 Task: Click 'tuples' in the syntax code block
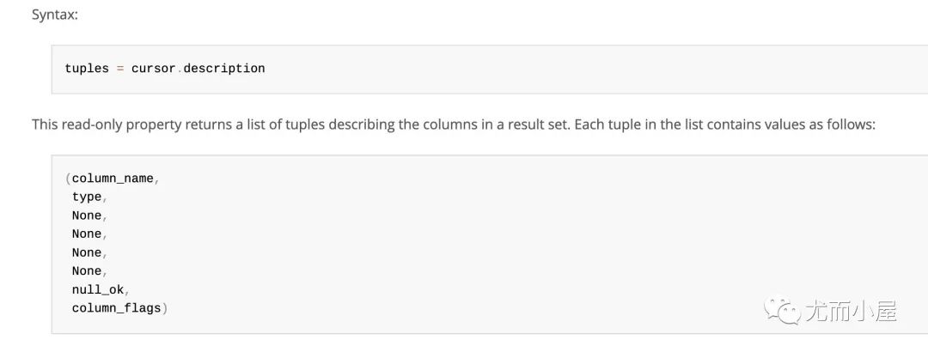87,69
